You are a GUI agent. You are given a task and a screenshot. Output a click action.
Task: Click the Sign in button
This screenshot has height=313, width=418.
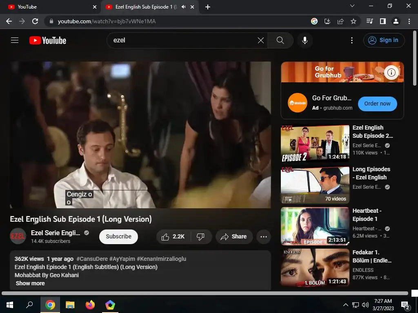pyautogui.click(x=384, y=40)
